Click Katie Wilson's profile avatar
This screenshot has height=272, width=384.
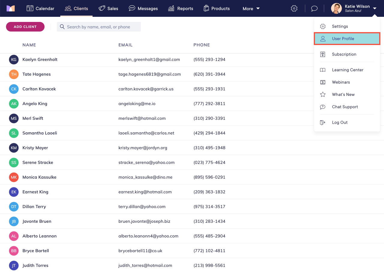[336, 8]
